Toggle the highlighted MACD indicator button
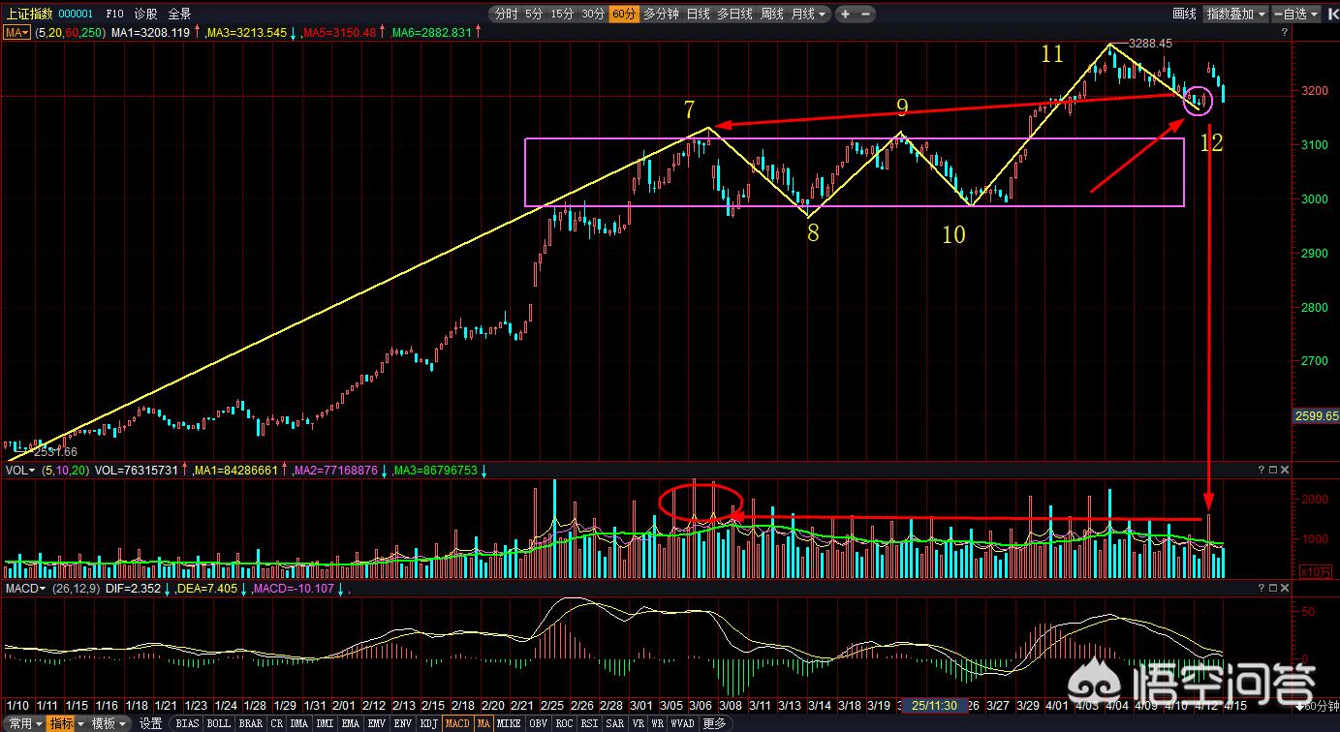The width and height of the screenshot is (1340, 732). coord(458,723)
